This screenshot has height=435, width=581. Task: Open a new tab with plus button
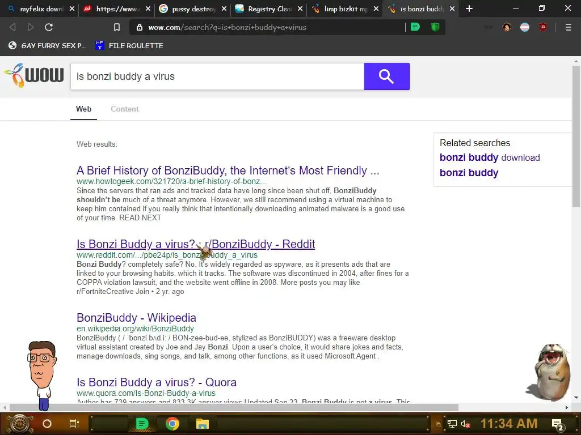pos(469,8)
